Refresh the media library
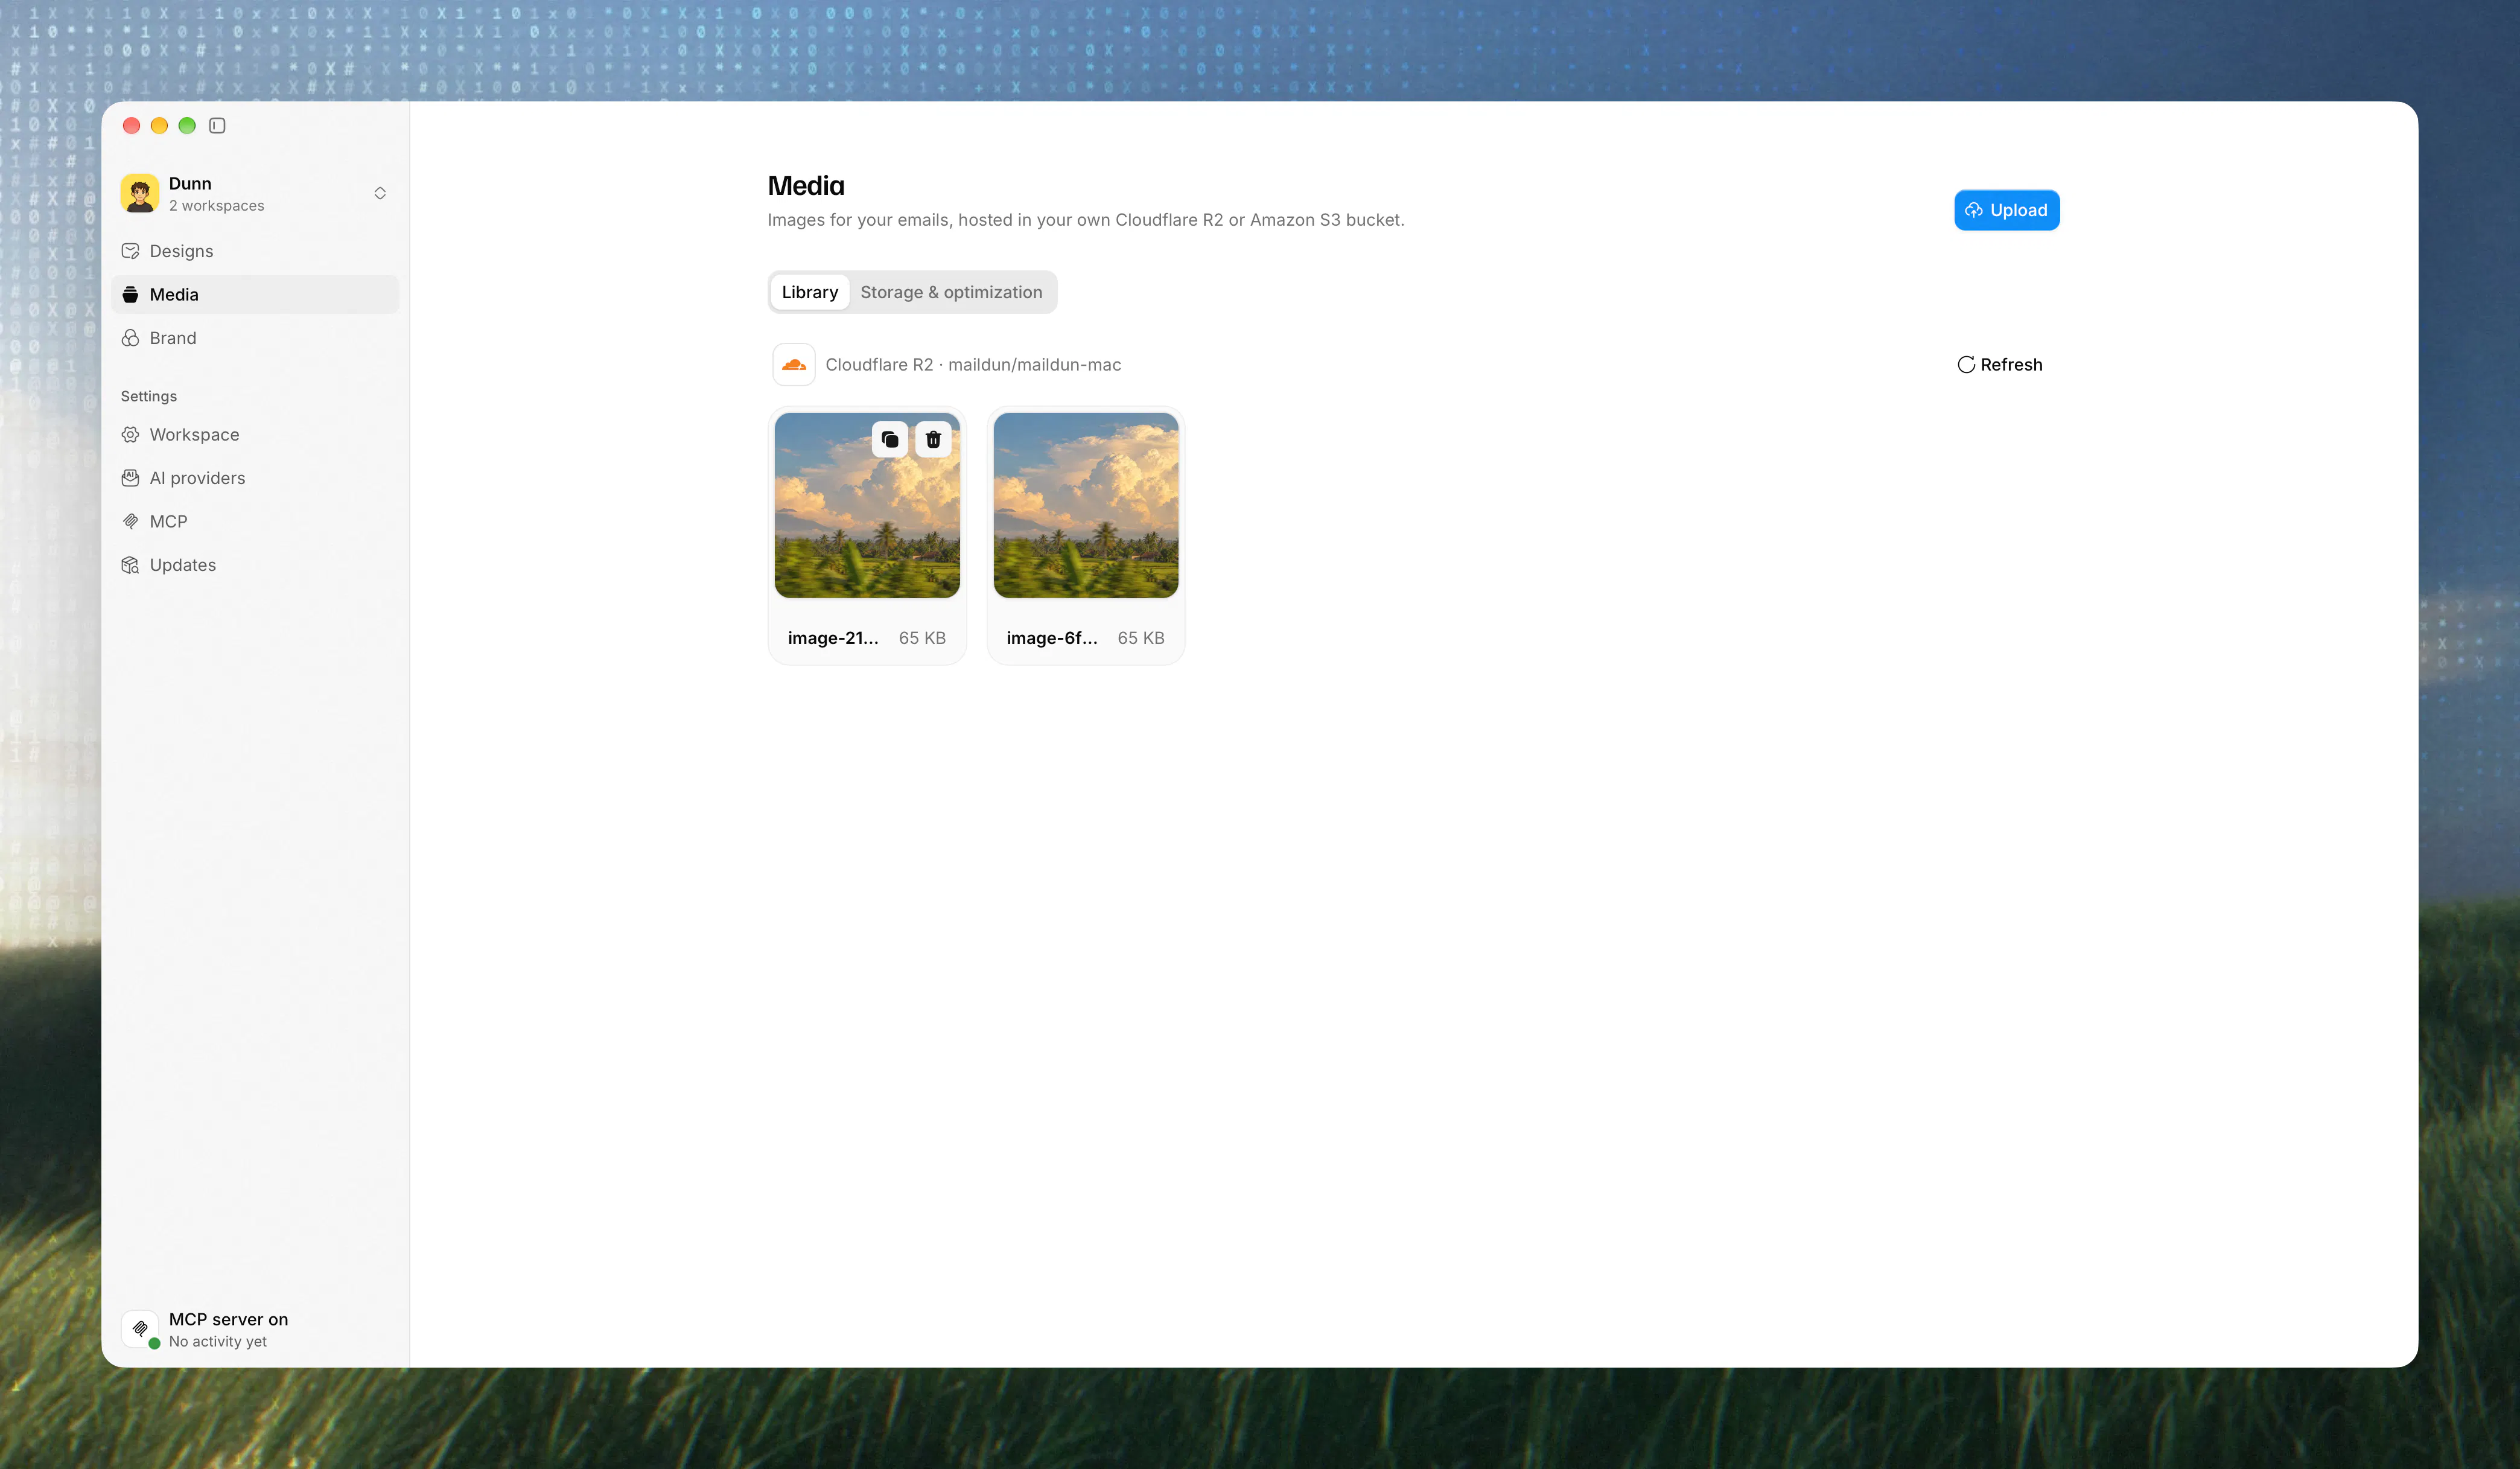The height and width of the screenshot is (1469, 2520). (2000, 365)
